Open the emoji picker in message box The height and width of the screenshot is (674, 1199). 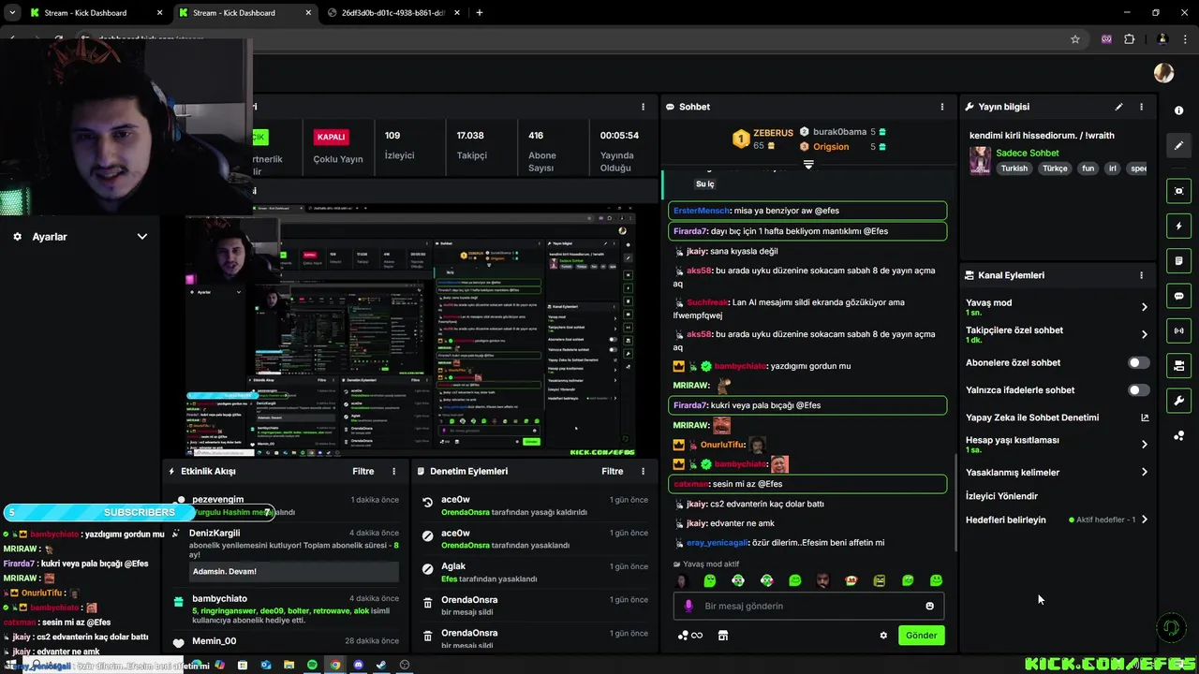point(929,606)
